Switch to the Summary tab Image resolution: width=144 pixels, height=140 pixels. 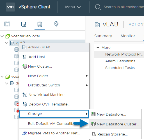[x=103, y=36]
